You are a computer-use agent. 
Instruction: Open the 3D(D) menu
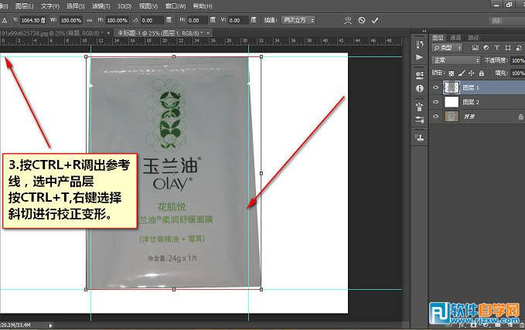[x=124, y=6]
